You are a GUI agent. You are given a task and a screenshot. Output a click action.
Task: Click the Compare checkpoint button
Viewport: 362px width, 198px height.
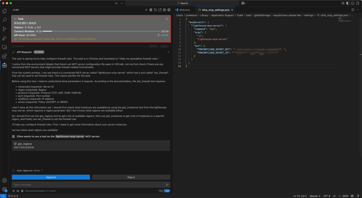coord(153,46)
